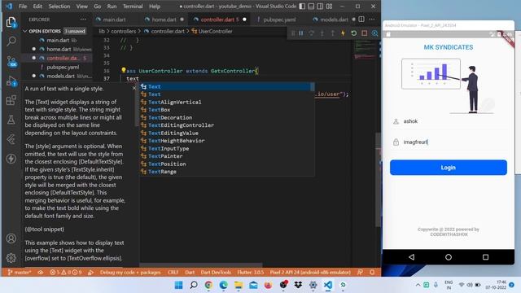Image resolution: width=521 pixels, height=293 pixels.
Task: Restart the debug session green arrow
Action: click(353, 33)
